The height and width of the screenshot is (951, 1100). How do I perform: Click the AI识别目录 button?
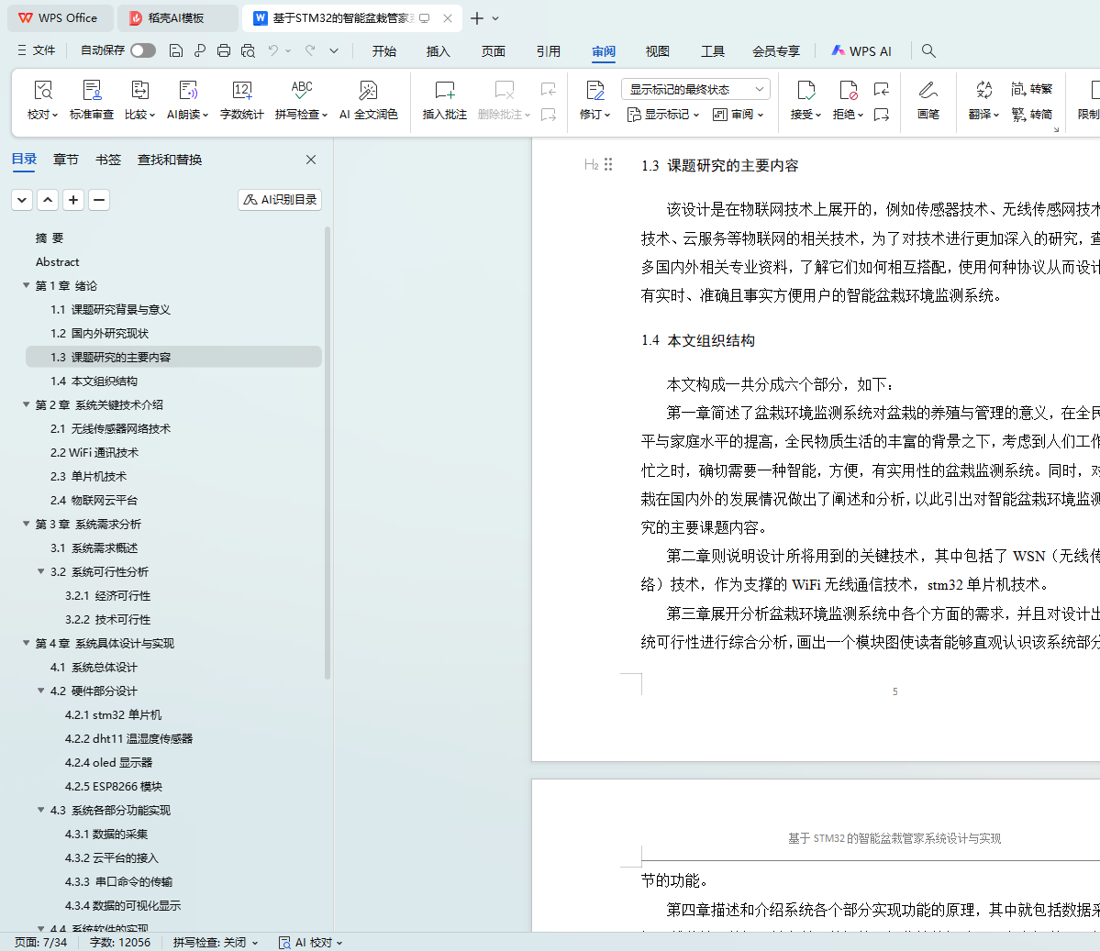[x=280, y=199]
